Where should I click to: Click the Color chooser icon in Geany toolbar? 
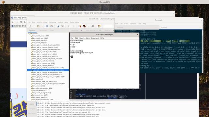[x=99, y=26]
